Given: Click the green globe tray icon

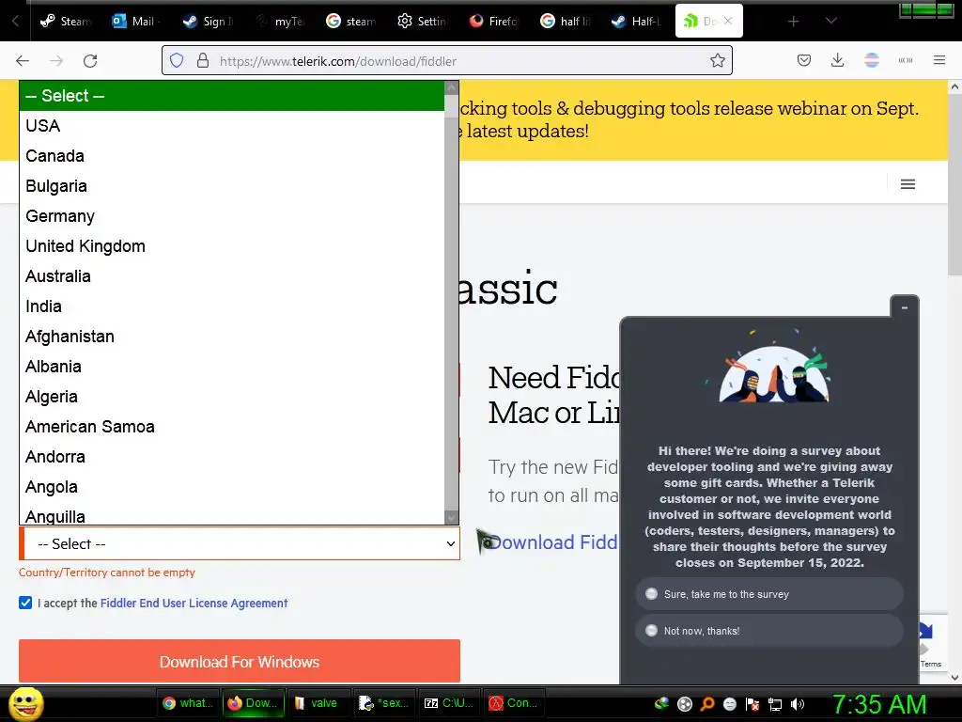Looking at the screenshot, I should [662, 704].
